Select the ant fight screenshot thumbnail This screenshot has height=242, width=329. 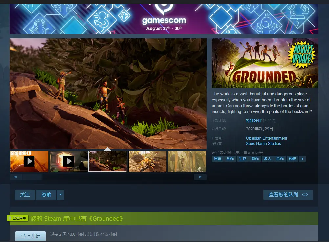[147, 161]
